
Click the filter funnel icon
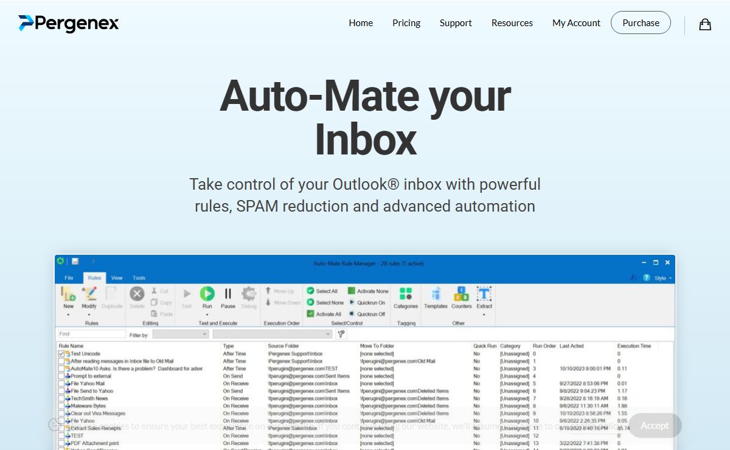[341, 334]
